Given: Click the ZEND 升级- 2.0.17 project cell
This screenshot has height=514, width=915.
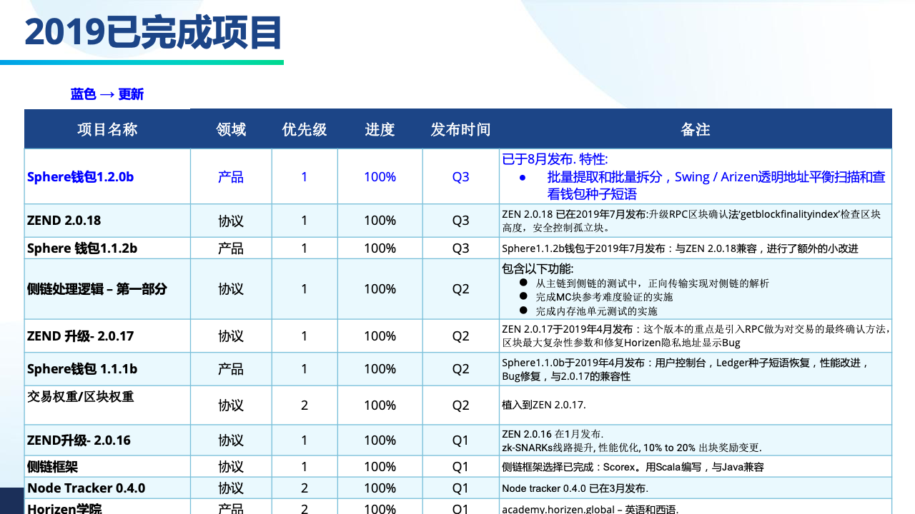Looking at the screenshot, I should coord(81,336).
